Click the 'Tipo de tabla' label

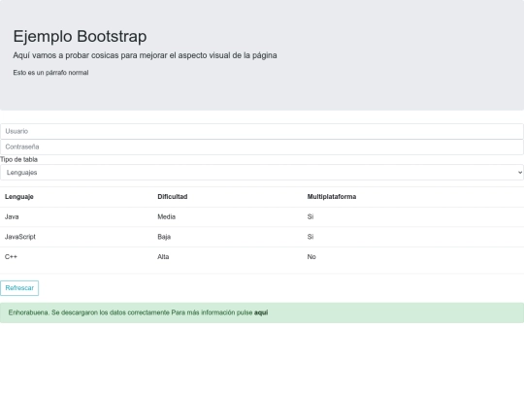point(18,159)
